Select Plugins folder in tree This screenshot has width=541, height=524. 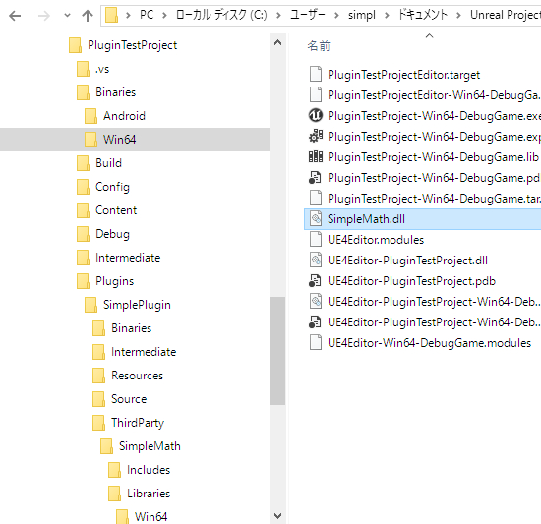click(x=114, y=281)
